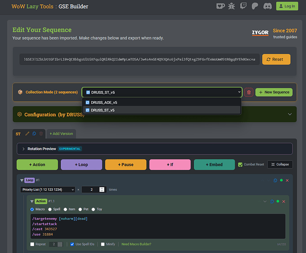The width and height of the screenshot is (306, 253).
Task: Duplicate the ST version via copy icon
Action: tap(34, 134)
